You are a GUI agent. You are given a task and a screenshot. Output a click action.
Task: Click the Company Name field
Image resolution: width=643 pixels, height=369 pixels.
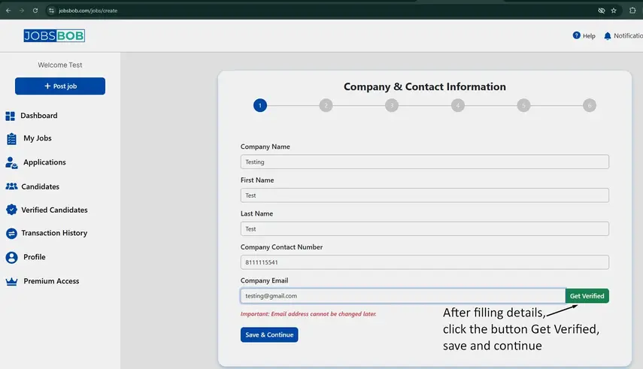pyautogui.click(x=424, y=162)
